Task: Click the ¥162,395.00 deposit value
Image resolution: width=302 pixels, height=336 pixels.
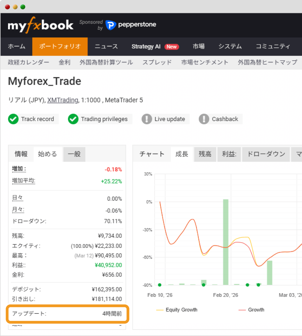Action: point(107,289)
